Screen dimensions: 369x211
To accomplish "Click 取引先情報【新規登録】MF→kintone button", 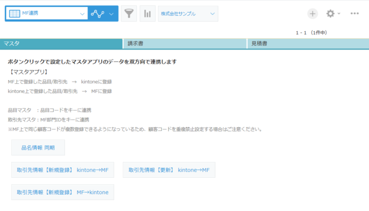I will (x=63, y=192).
